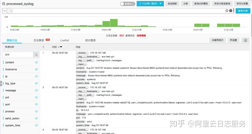Expand the left sidebar collapse handle
The height and width of the screenshot is (134, 252).
(x=1, y=83)
